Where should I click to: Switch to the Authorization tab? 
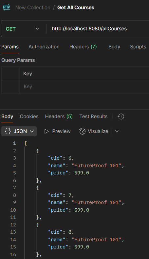pyautogui.click(x=44, y=47)
